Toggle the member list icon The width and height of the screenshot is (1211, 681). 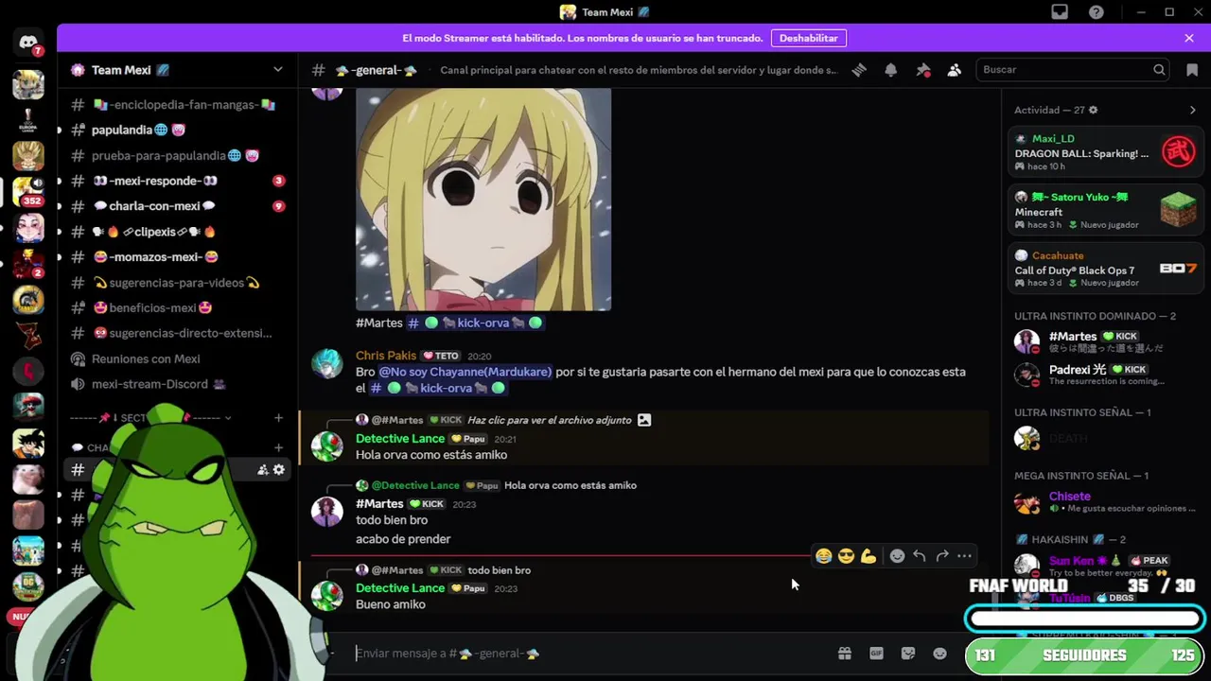click(x=955, y=70)
